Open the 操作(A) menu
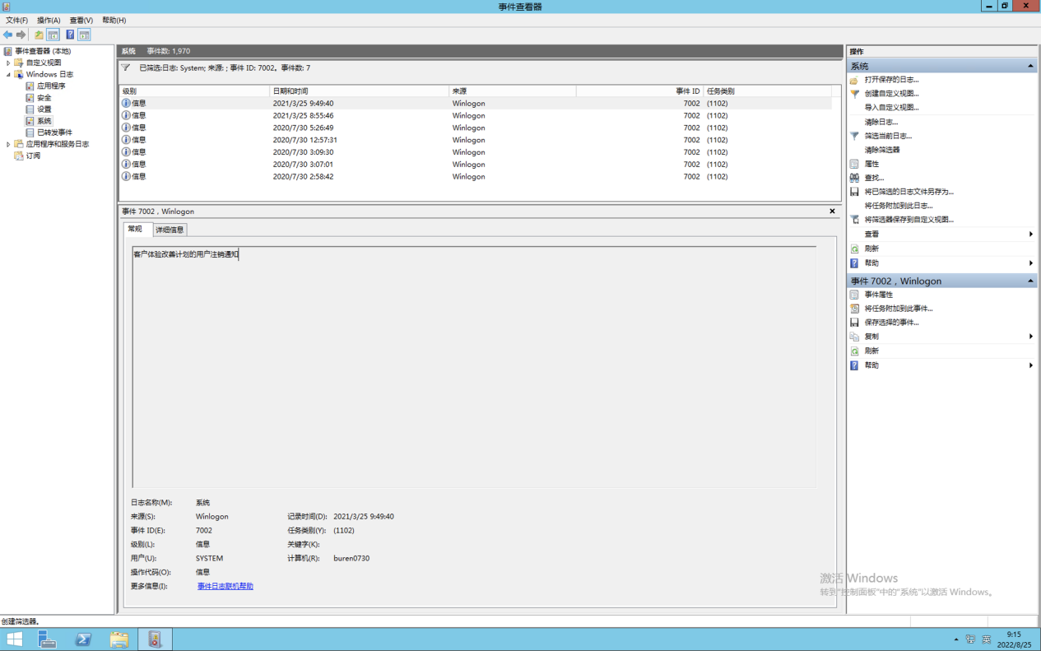 49,20
